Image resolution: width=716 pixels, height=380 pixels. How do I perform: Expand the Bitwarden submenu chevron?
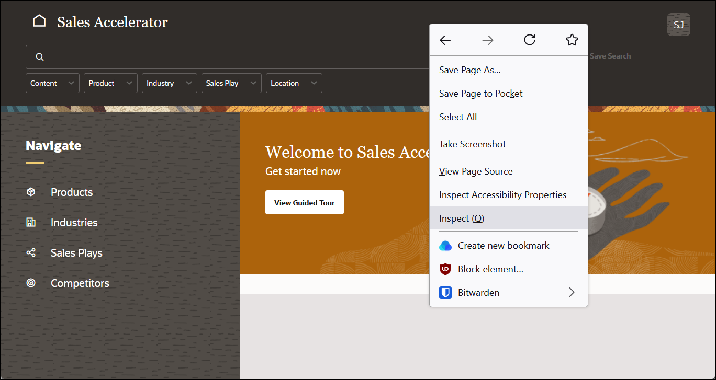click(x=572, y=292)
